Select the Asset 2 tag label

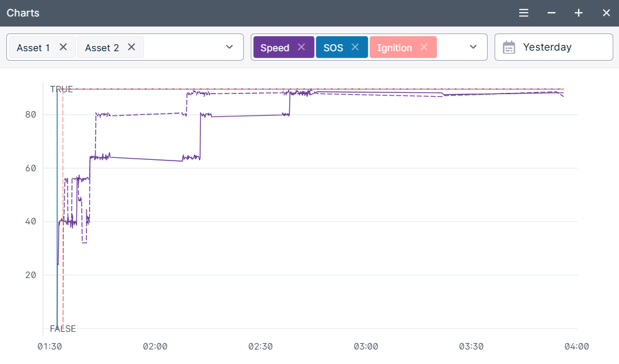pos(102,47)
